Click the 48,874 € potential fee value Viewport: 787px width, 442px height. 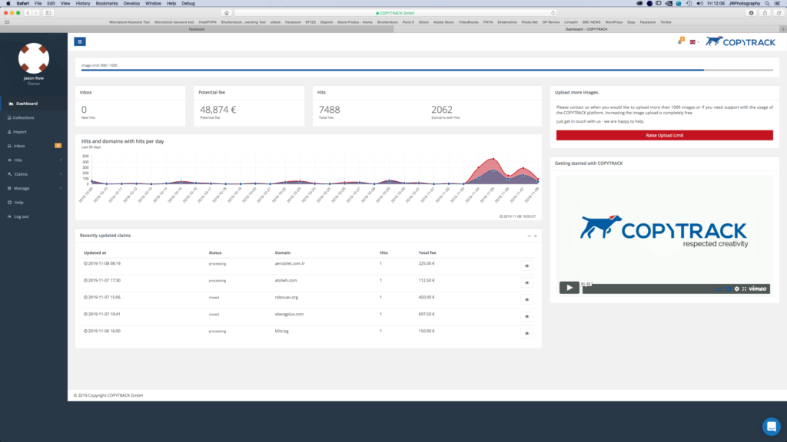point(218,109)
